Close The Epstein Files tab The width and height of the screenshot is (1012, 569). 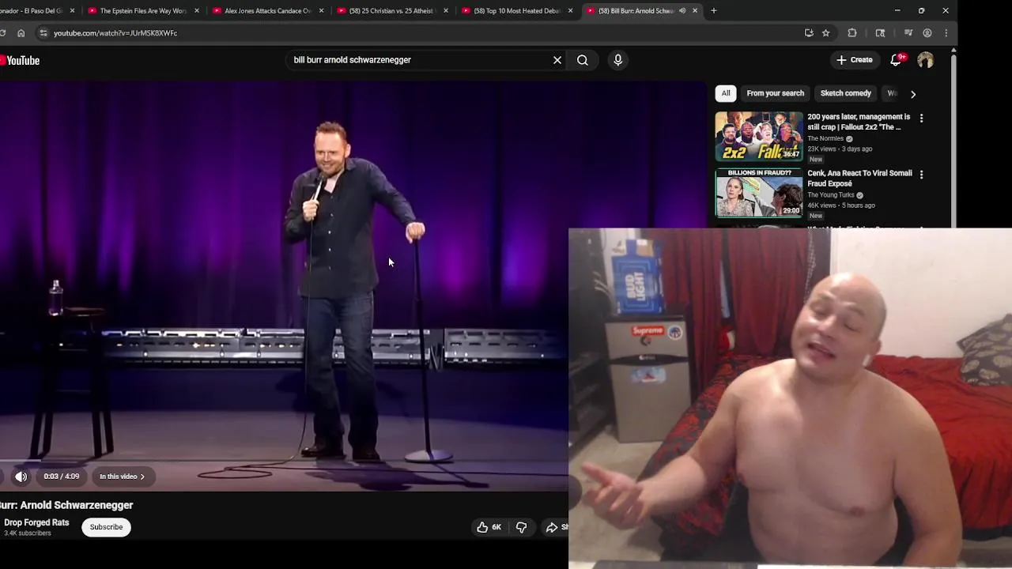tap(197, 11)
